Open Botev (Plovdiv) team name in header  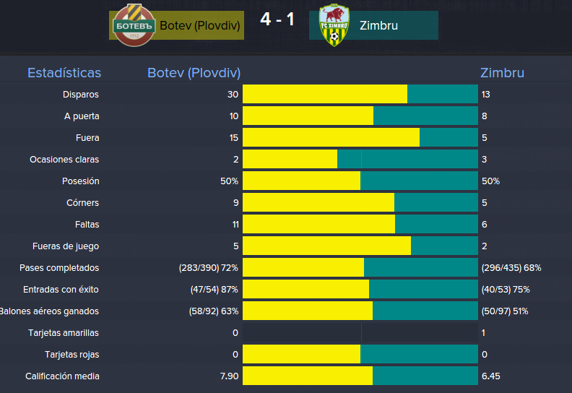tap(200, 25)
